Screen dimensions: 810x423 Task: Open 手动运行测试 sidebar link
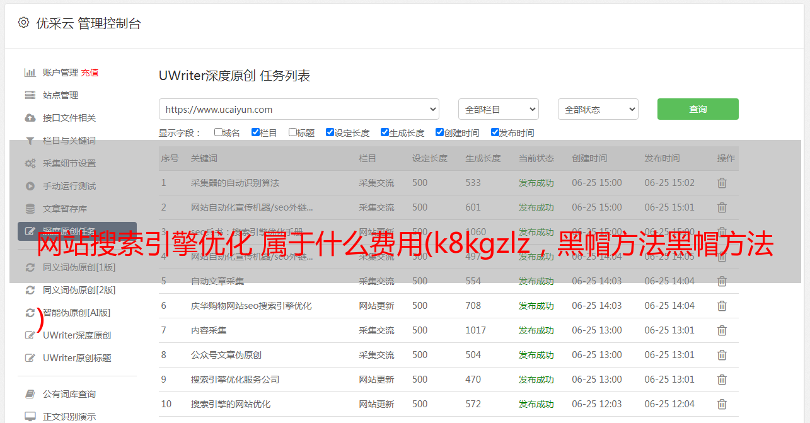pos(69,186)
